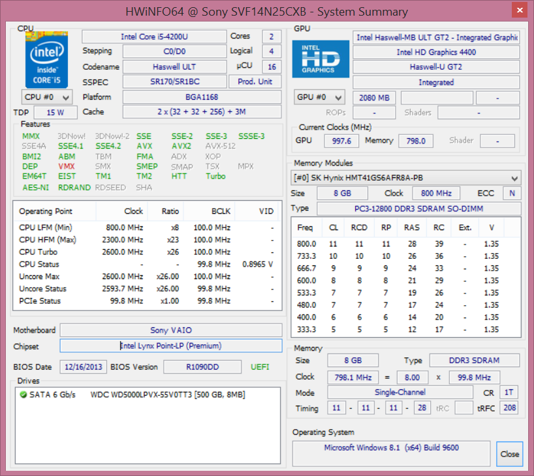Expand the SK Hynix memory module dropdown
Viewport: 534px width, 476px height.
[405, 178]
